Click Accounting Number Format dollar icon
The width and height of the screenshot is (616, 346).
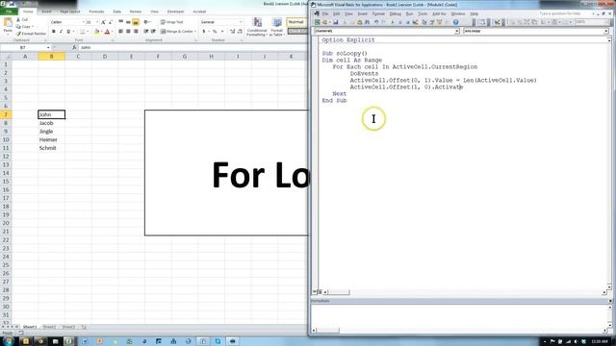click(x=204, y=32)
